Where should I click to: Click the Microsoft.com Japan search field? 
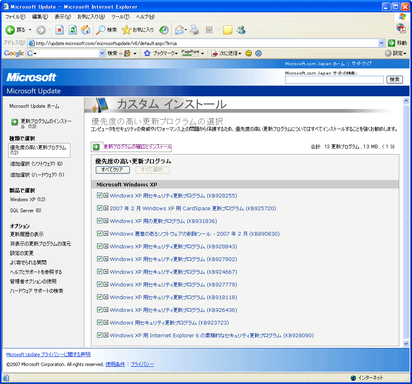coord(334,80)
